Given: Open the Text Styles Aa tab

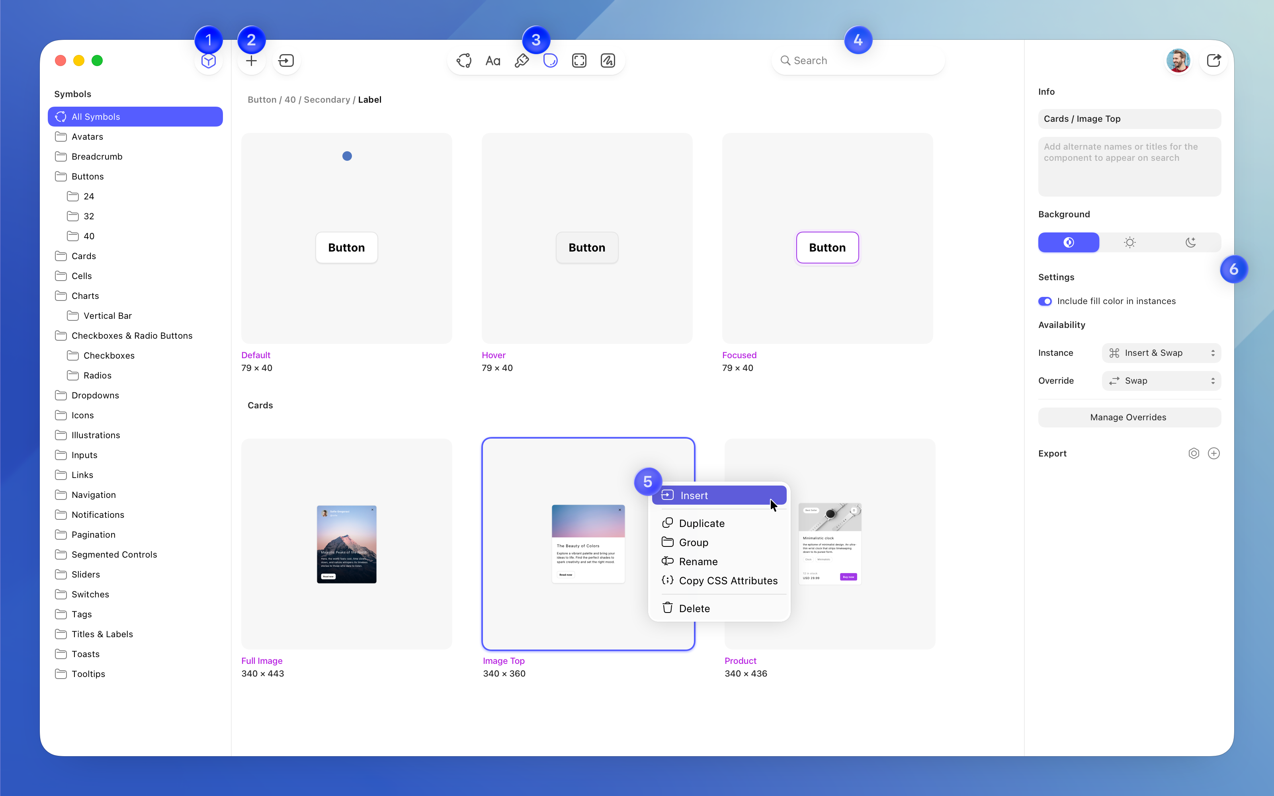Looking at the screenshot, I should 493,61.
